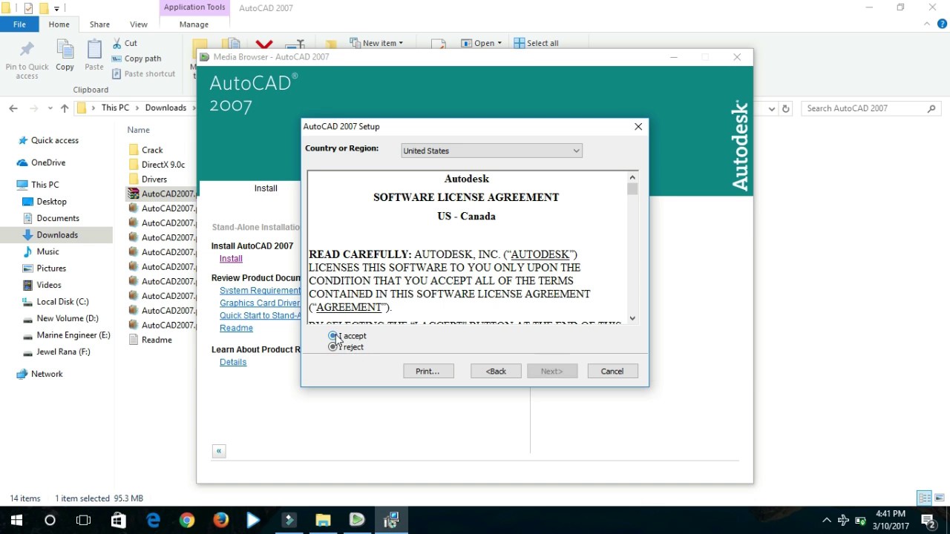
Task: Switch to the Home ribbon tab
Action: 59,24
